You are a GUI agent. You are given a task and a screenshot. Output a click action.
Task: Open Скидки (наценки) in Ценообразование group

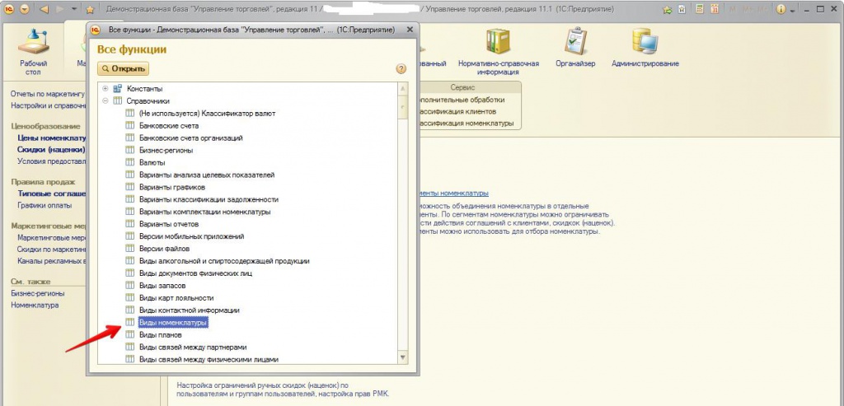tap(52, 150)
